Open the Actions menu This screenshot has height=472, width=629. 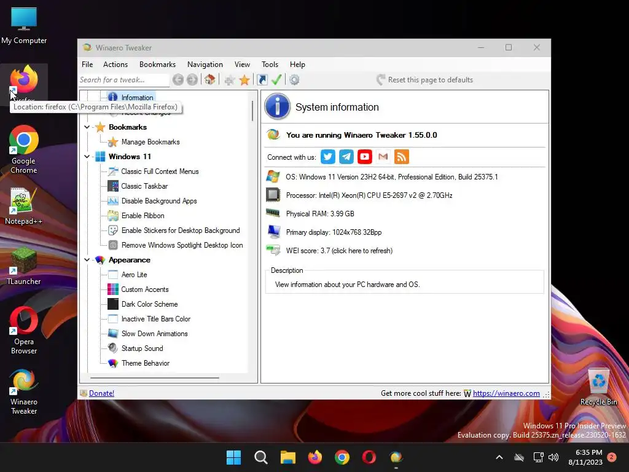[x=115, y=64]
